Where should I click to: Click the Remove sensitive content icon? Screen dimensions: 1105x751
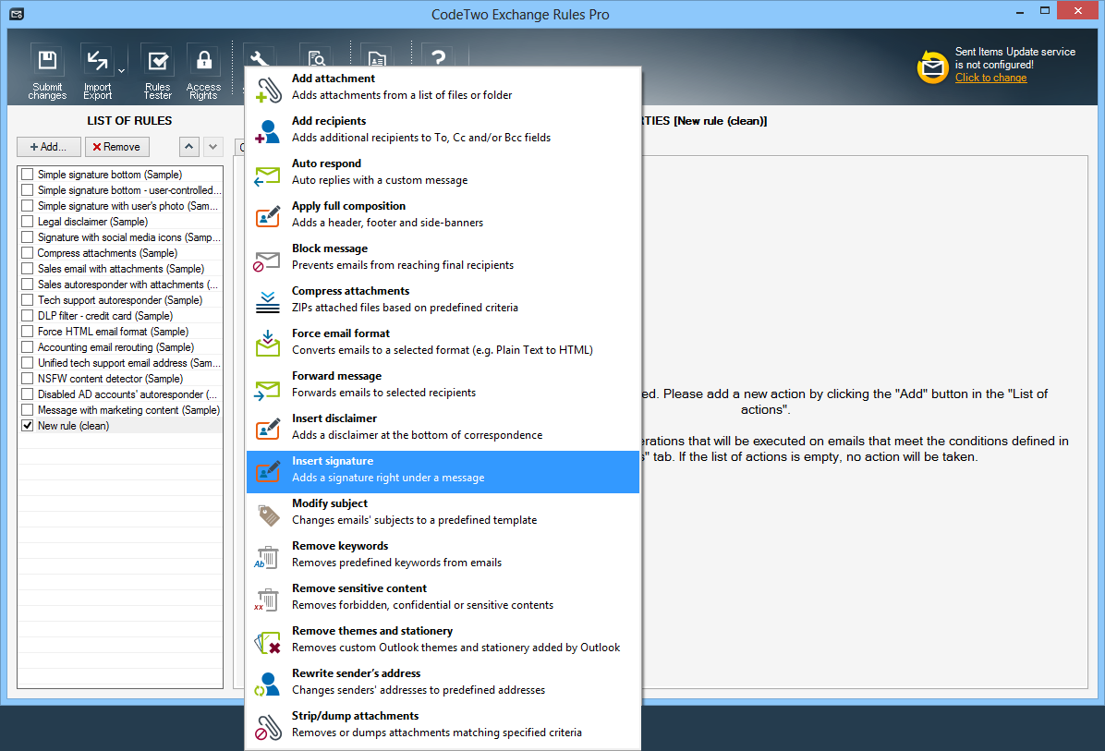pos(267,600)
